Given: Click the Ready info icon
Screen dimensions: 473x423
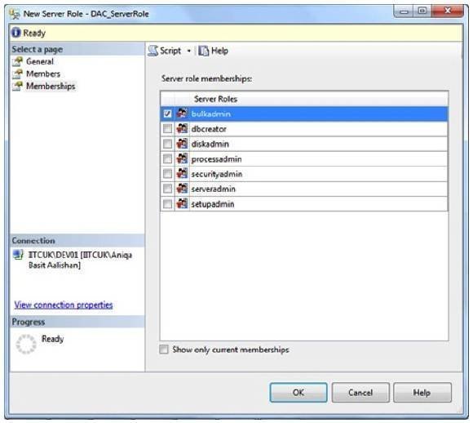Looking at the screenshot, I should tap(16, 33).
